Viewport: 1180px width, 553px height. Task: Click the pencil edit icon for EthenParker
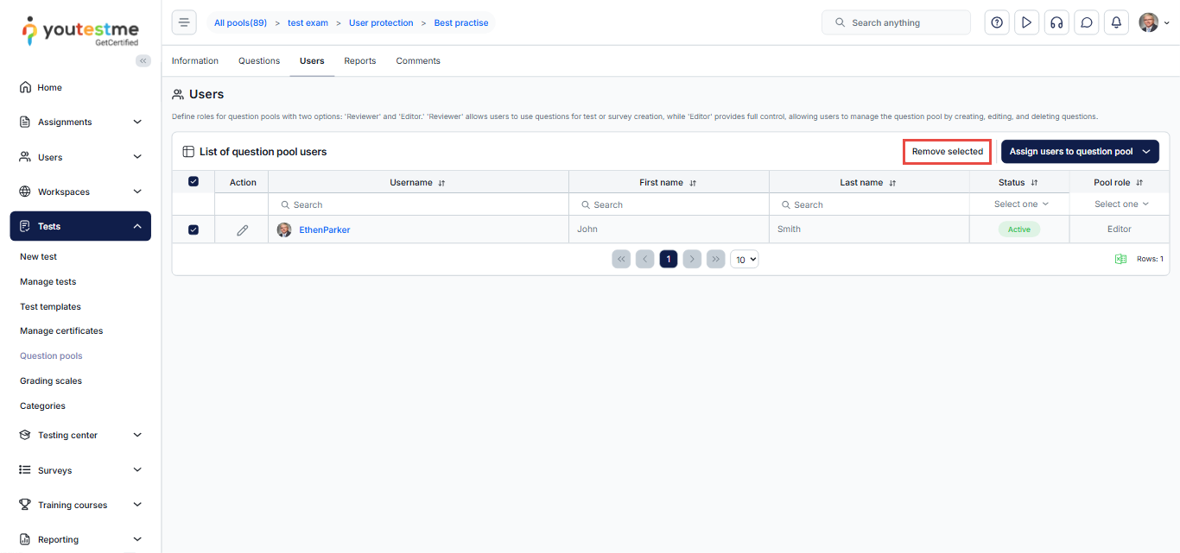click(x=243, y=229)
